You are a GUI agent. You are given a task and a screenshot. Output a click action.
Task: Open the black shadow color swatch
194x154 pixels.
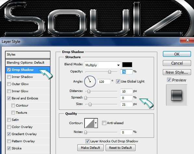coord(127,65)
